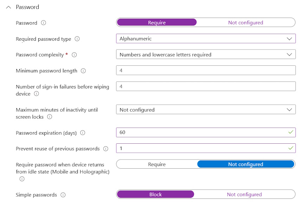Viewport: 299px width, 202px height.
Task: Select Require for password on idle return
Action: [157, 164]
